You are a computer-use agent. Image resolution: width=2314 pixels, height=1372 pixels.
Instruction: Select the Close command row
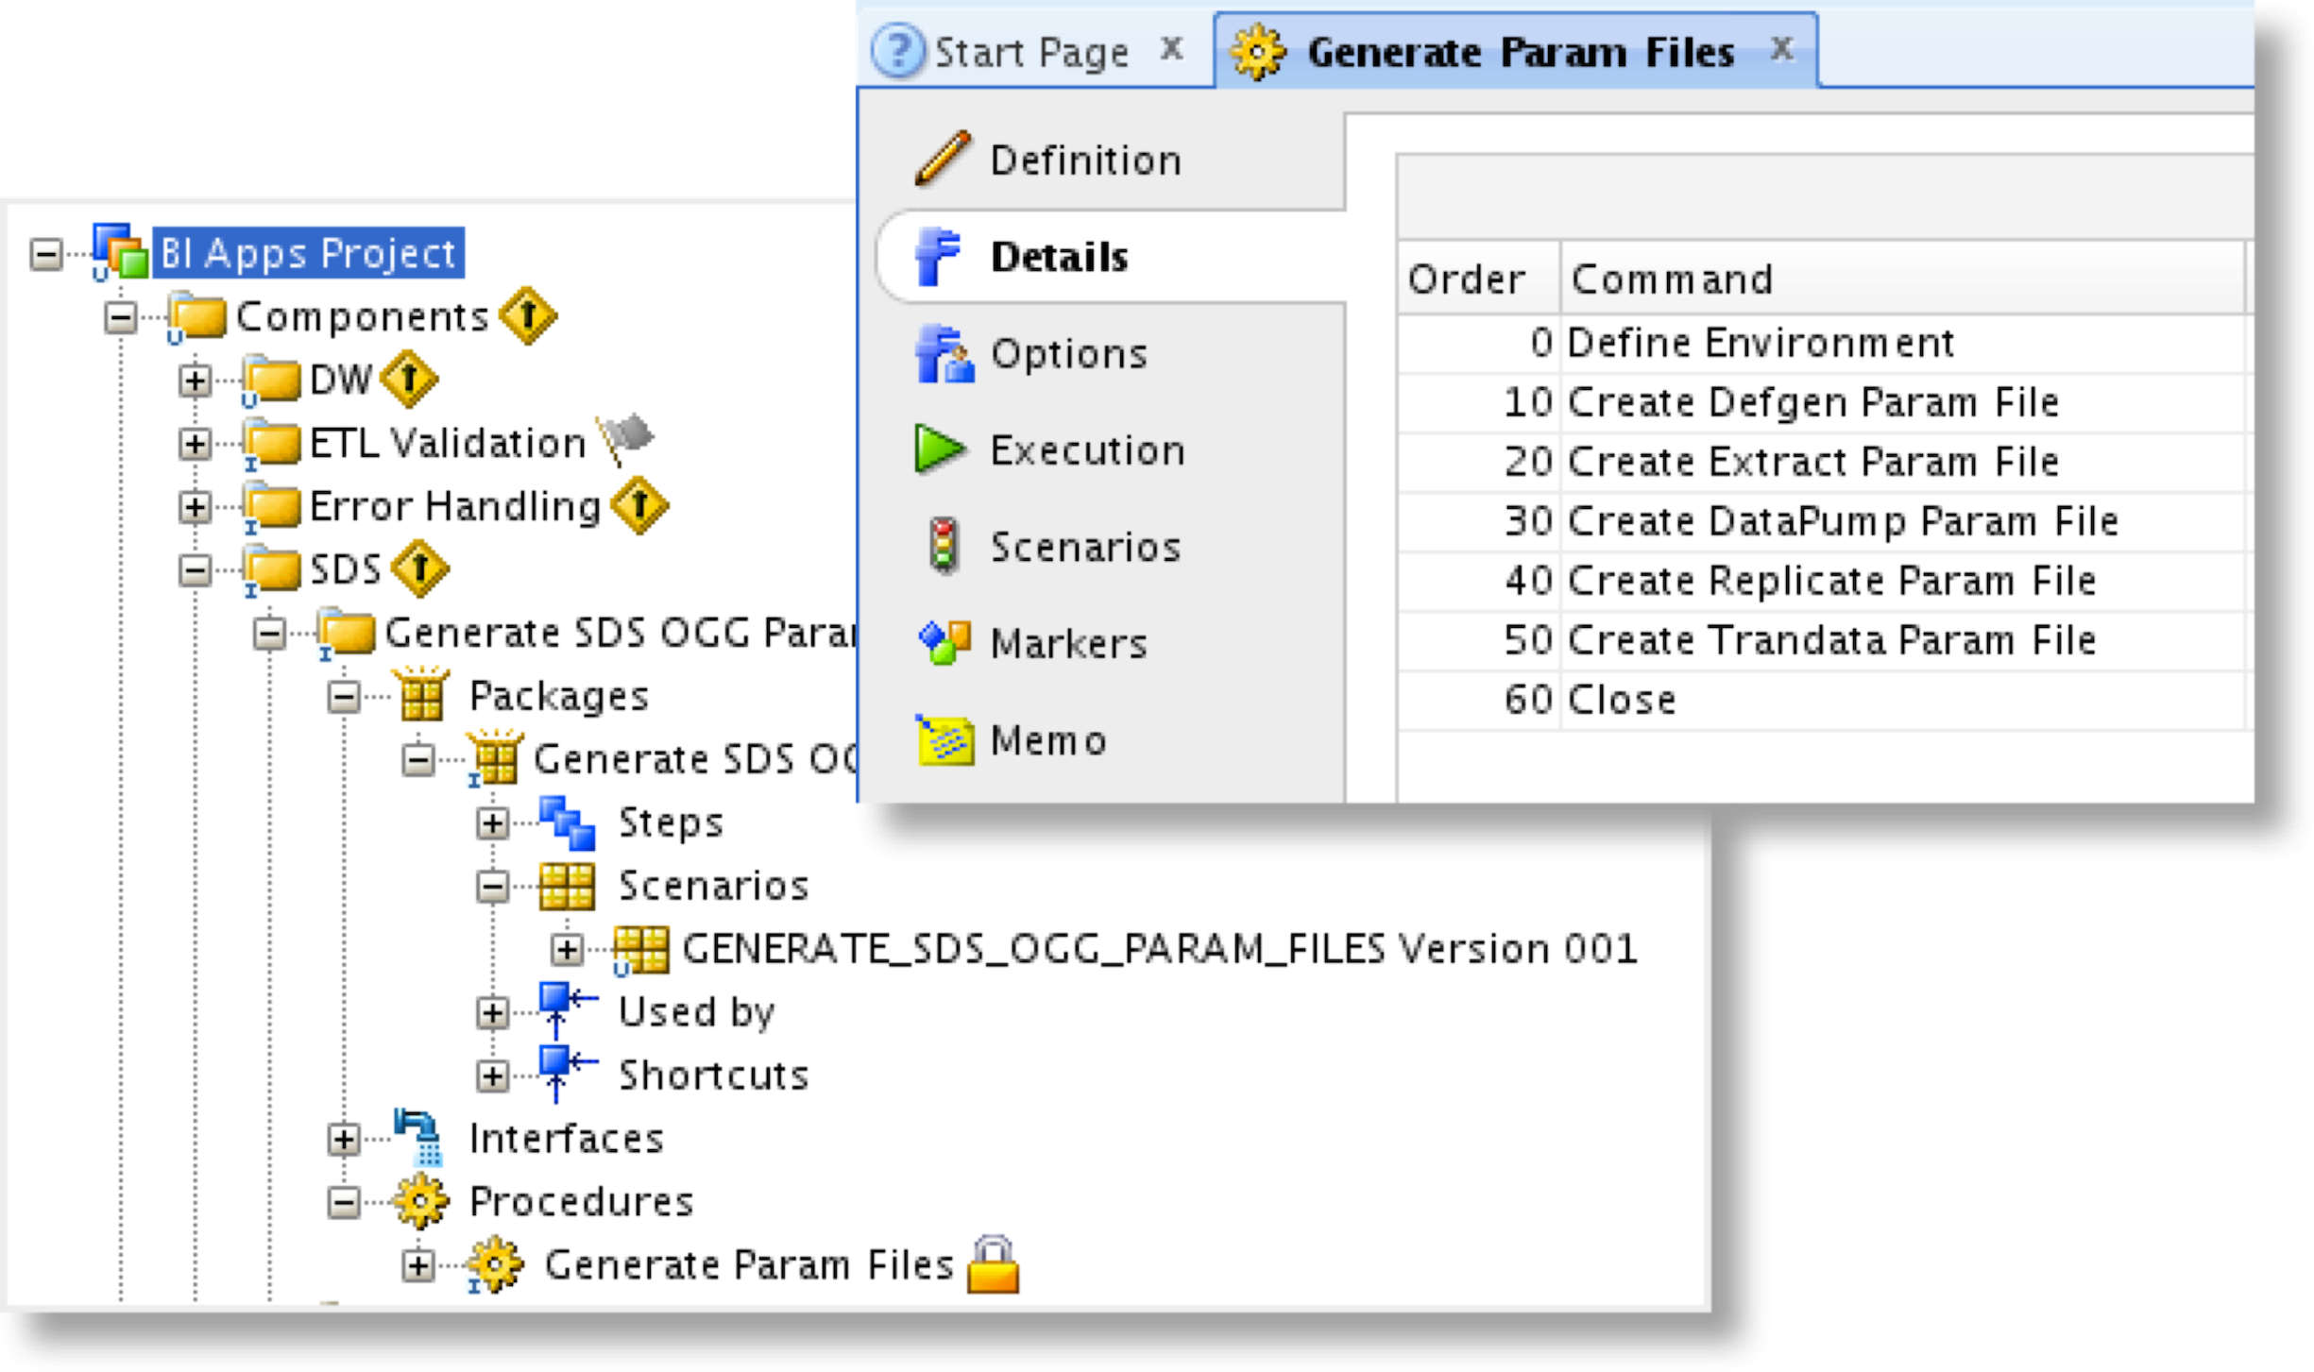1821,700
